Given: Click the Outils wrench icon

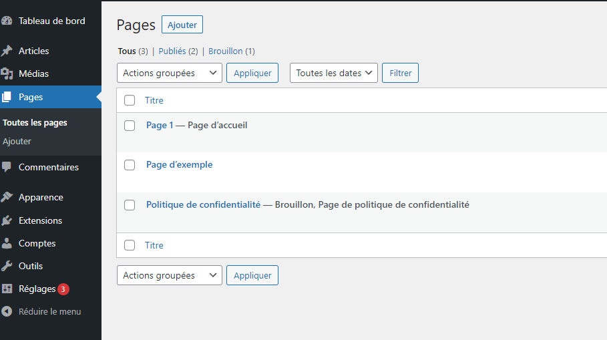Looking at the screenshot, I should pos(7,266).
